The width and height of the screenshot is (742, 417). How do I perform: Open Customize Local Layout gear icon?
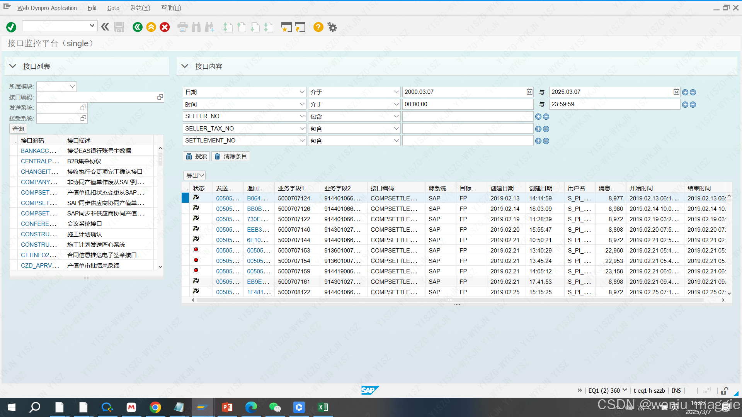[332, 27]
